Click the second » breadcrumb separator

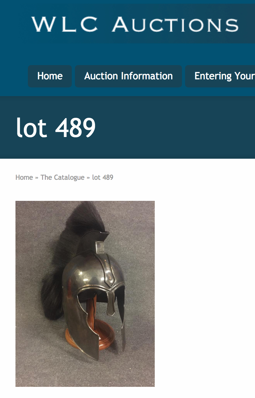point(88,177)
